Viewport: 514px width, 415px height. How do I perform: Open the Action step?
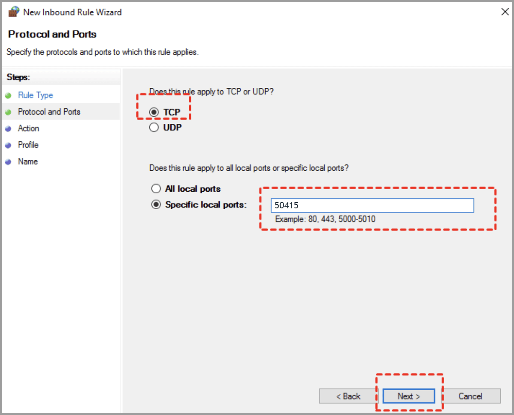[x=28, y=128]
